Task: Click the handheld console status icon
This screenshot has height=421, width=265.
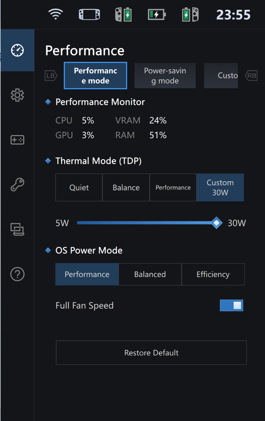Action: tap(89, 15)
